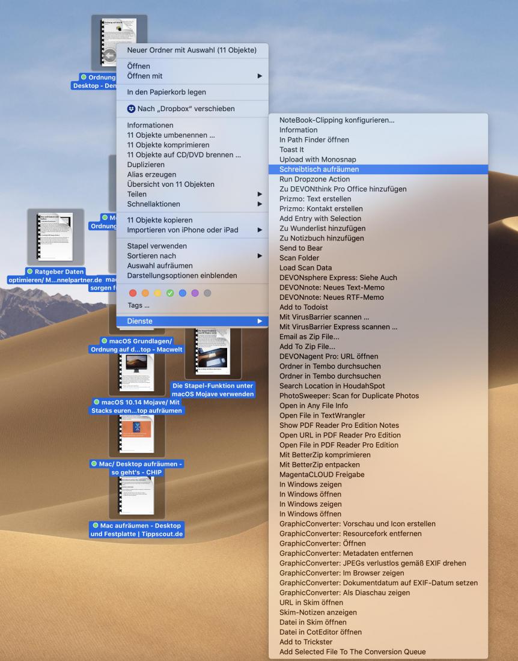Click 'Duplizieren' in the context menu
The image size is (518, 661).
[x=192, y=165]
